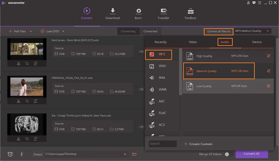279x161 pixels.
Task: Edit the Low Quality MP3 preset
Action: click(x=269, y=86)
